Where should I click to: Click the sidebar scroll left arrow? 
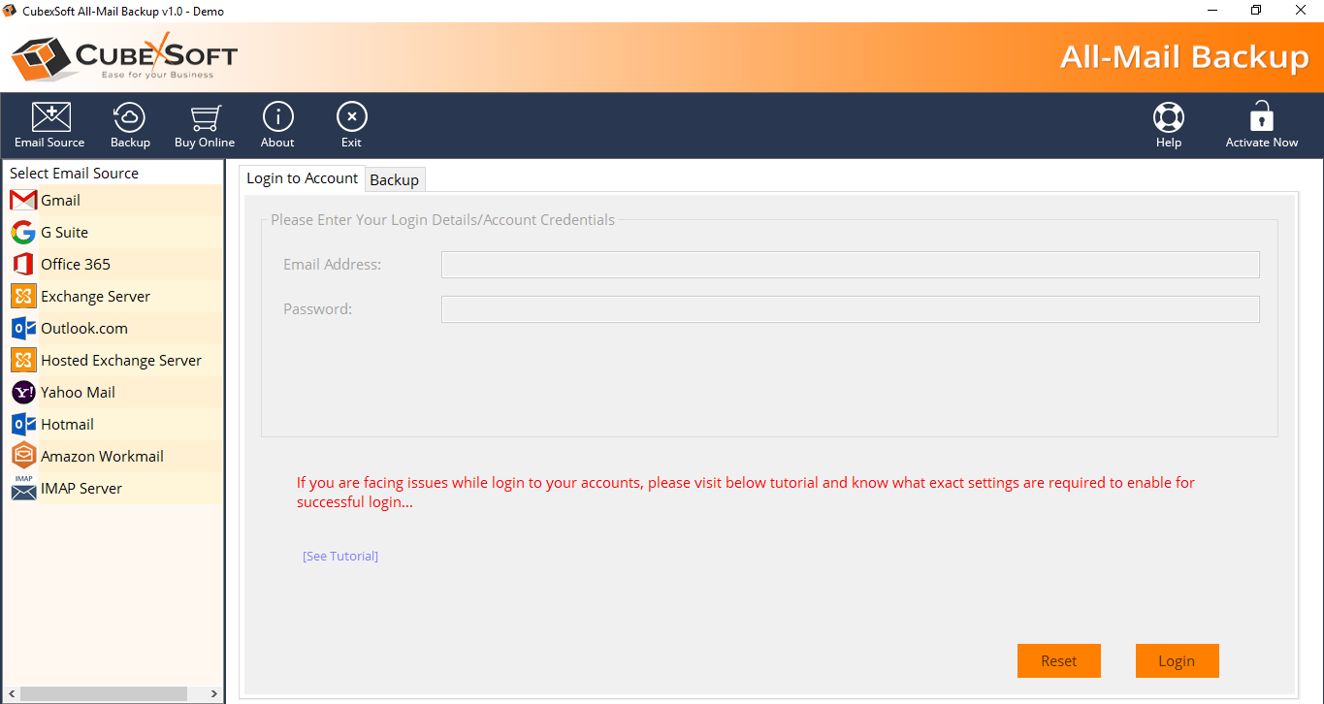[x=11, y=693]
